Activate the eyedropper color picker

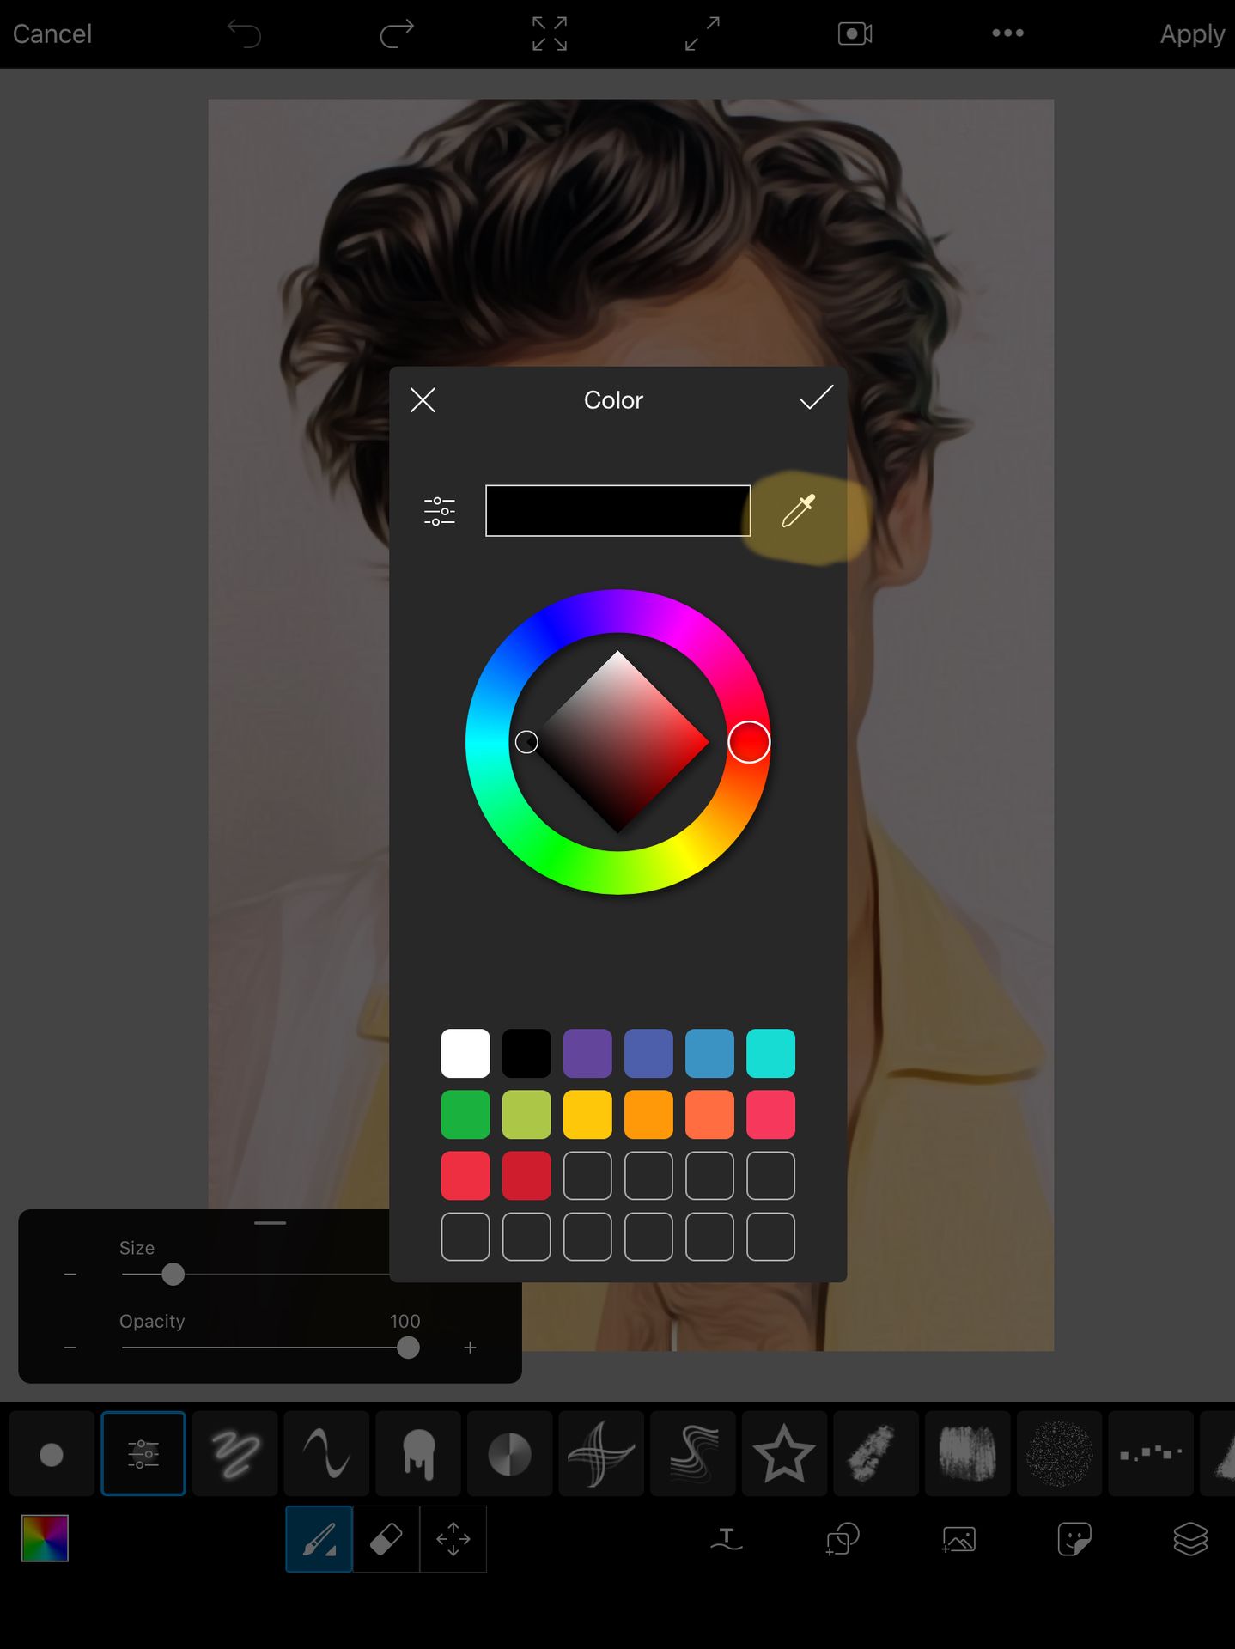click(798, 510)
